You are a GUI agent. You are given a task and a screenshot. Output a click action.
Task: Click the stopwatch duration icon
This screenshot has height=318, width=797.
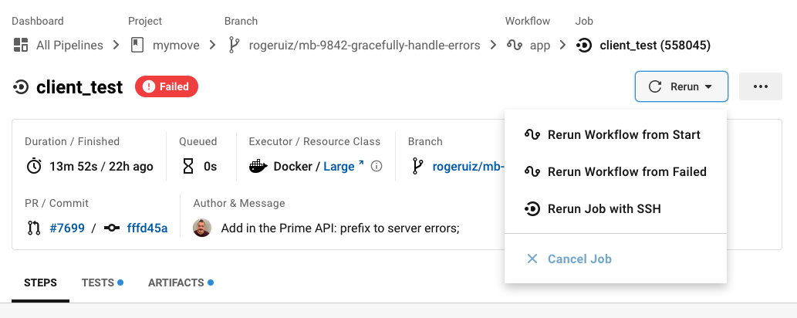click(33, 166)
